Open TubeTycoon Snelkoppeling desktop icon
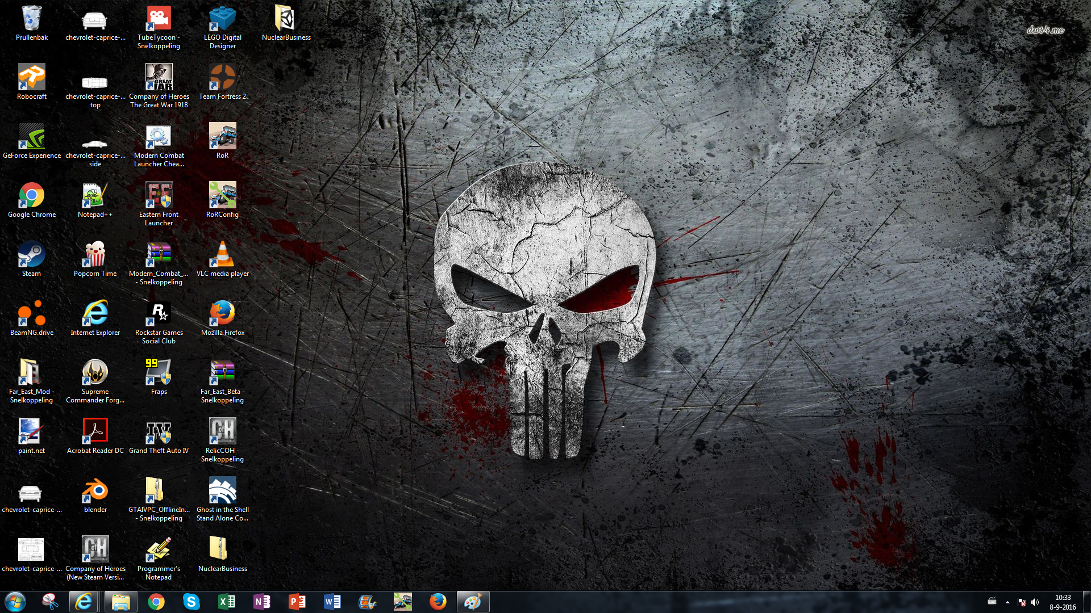The image size is (1091, 613). (x=159, y=27)
